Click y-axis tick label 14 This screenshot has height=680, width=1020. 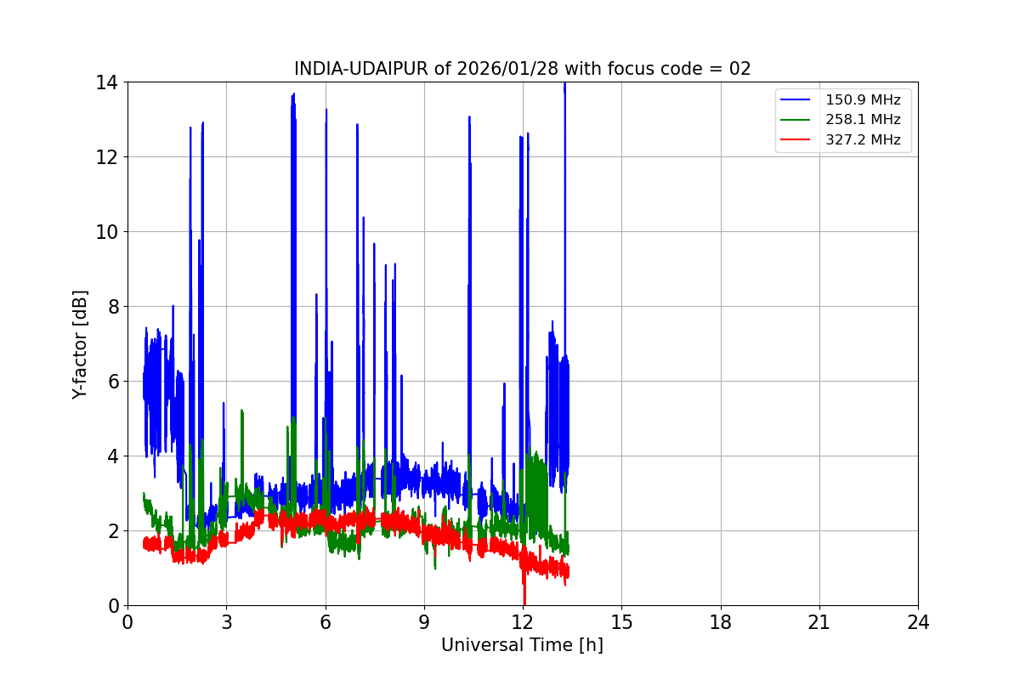(x=106, y=82)
